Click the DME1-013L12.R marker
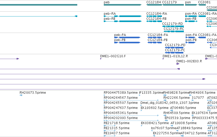This screenshot has height=137, width=217. coord(163,59)
